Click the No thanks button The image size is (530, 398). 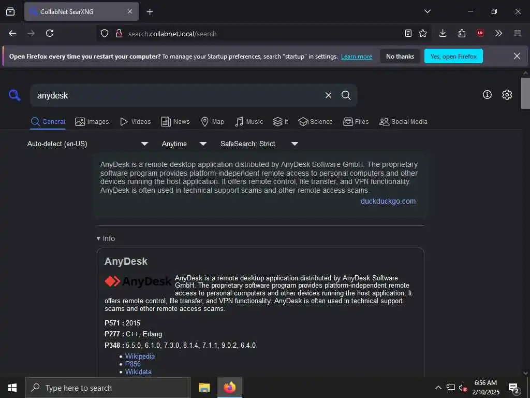(x=400, y=56)
